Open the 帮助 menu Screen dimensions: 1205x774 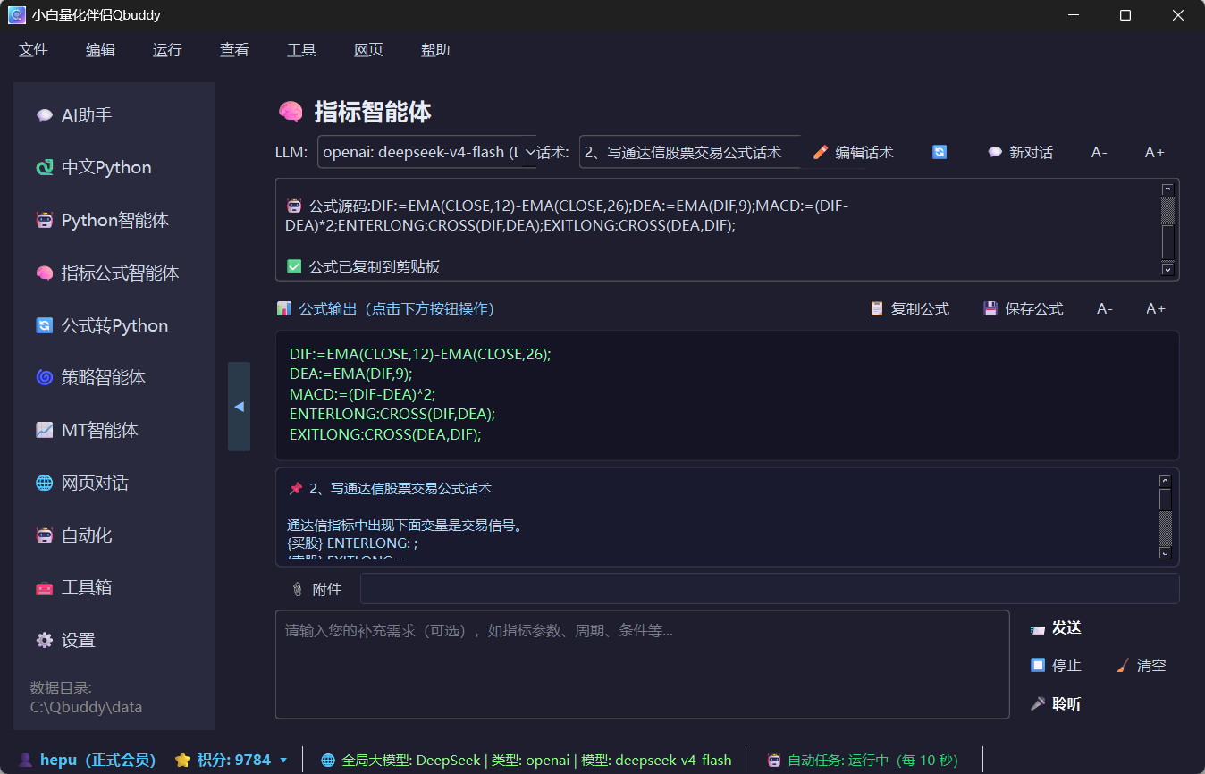click(435, 50)
